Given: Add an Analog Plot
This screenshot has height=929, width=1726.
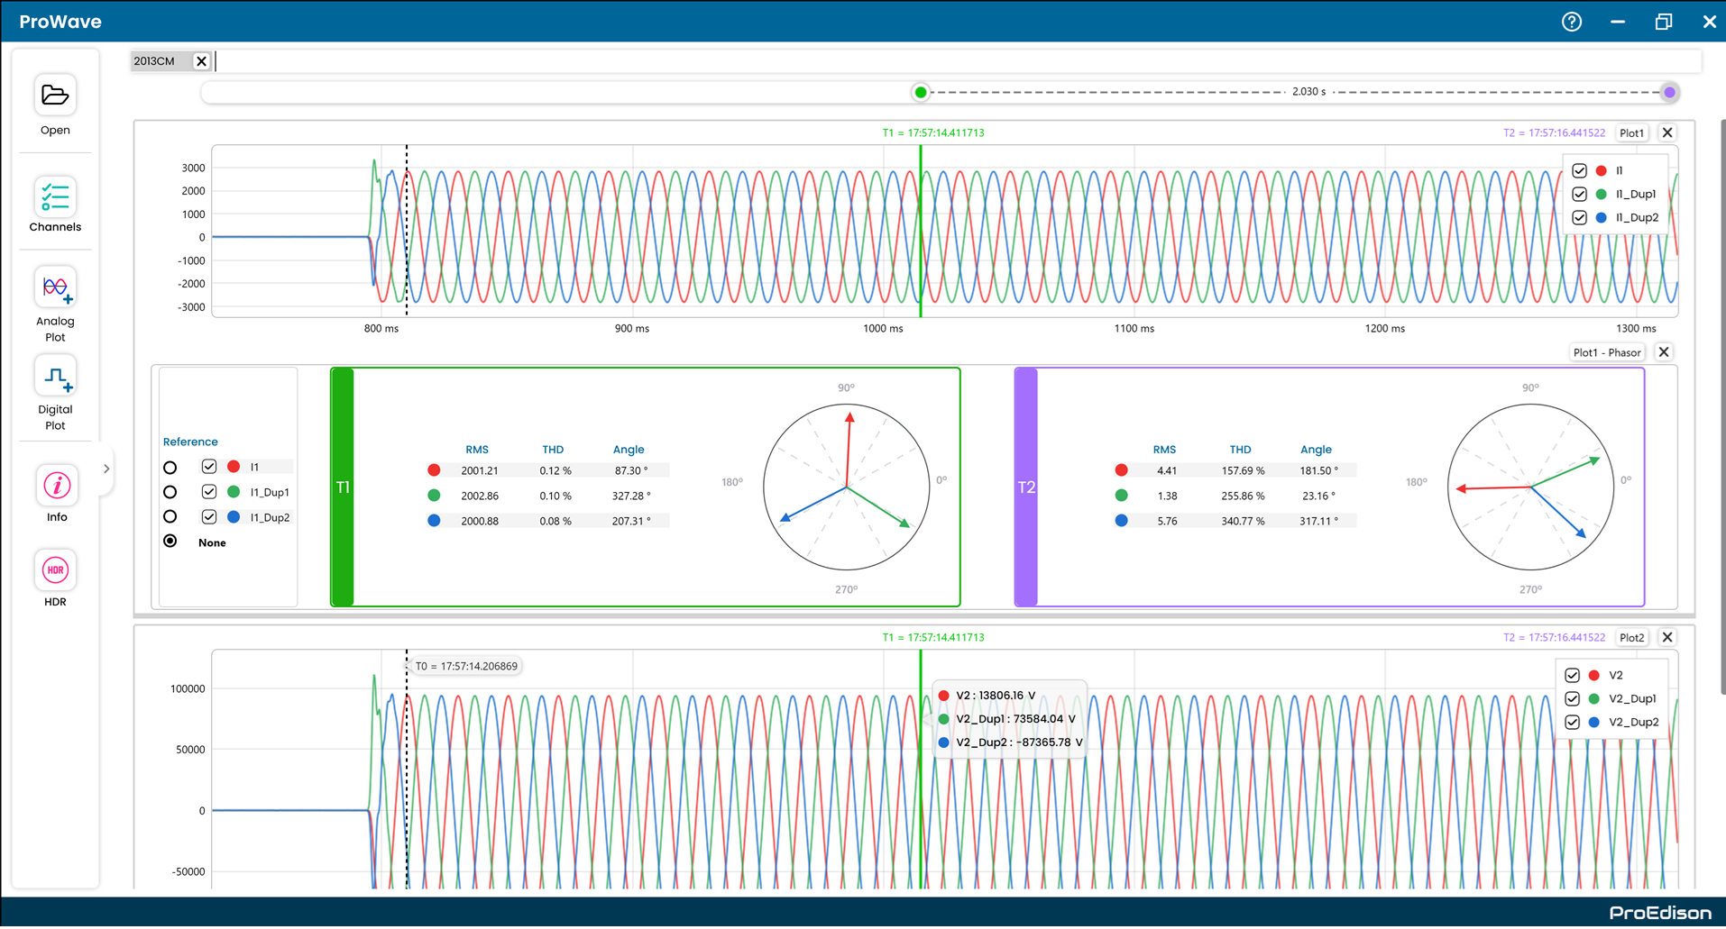Looking at the screenshot, I should click(x=55, y=288).
